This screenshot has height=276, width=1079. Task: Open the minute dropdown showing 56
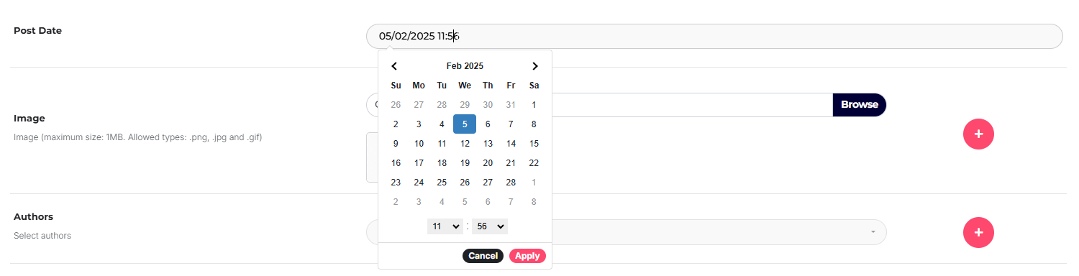pyautogui.click(x=490, y=226)
